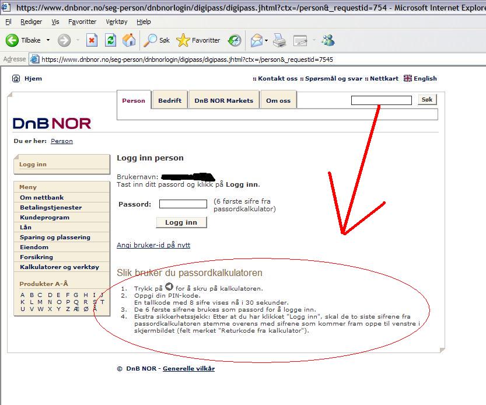The height and width of the screenshot is (405, 486).
Task: Open Eiendom menu item
Action: (34, 247)
